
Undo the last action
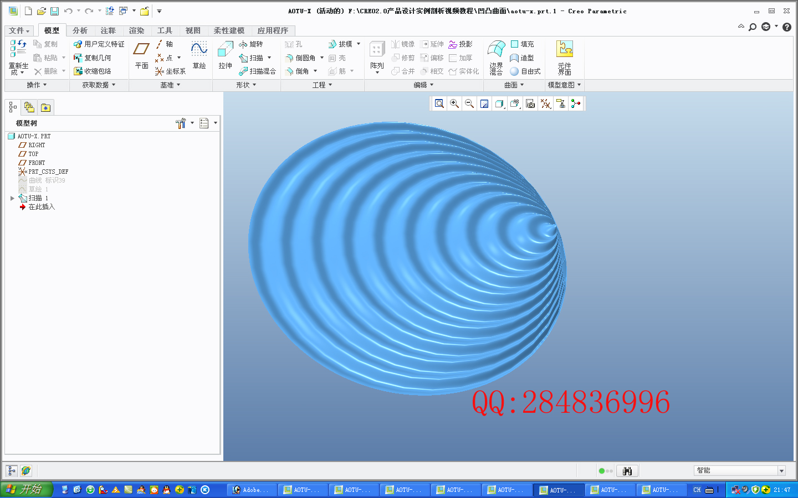(x=68, y=11)
